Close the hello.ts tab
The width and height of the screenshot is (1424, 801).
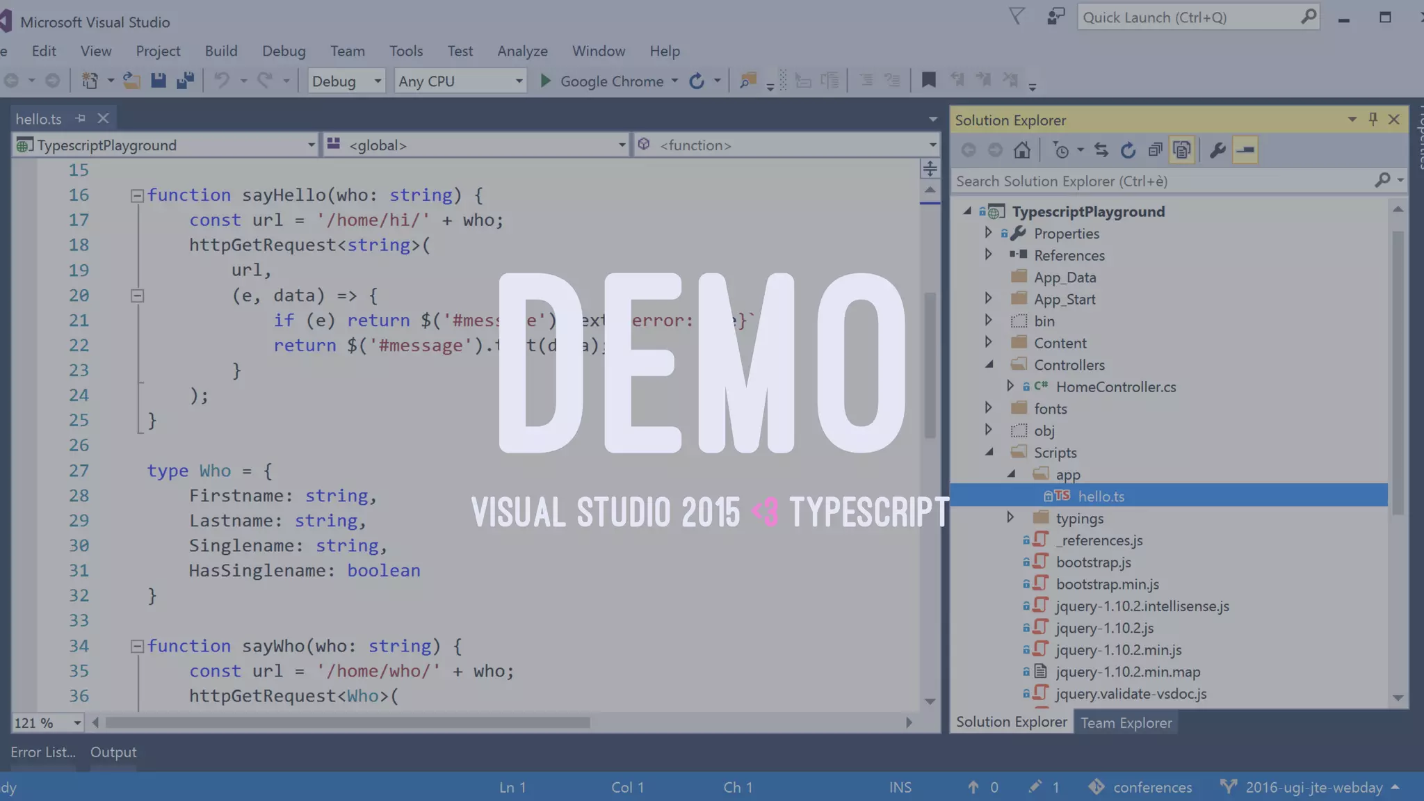tap(103, 118)
